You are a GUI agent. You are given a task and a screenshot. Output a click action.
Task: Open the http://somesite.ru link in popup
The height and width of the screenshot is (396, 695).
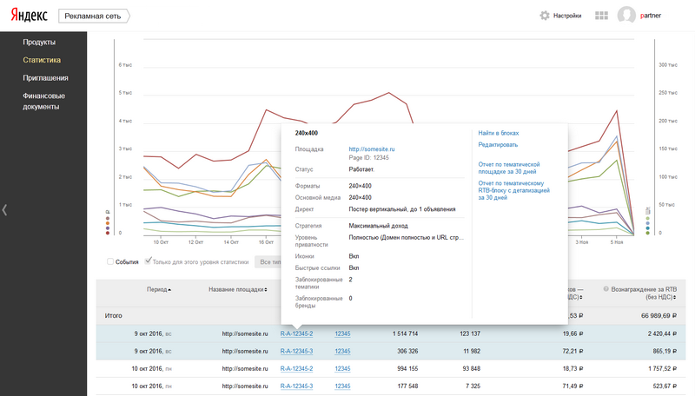(x=371, y=149)
